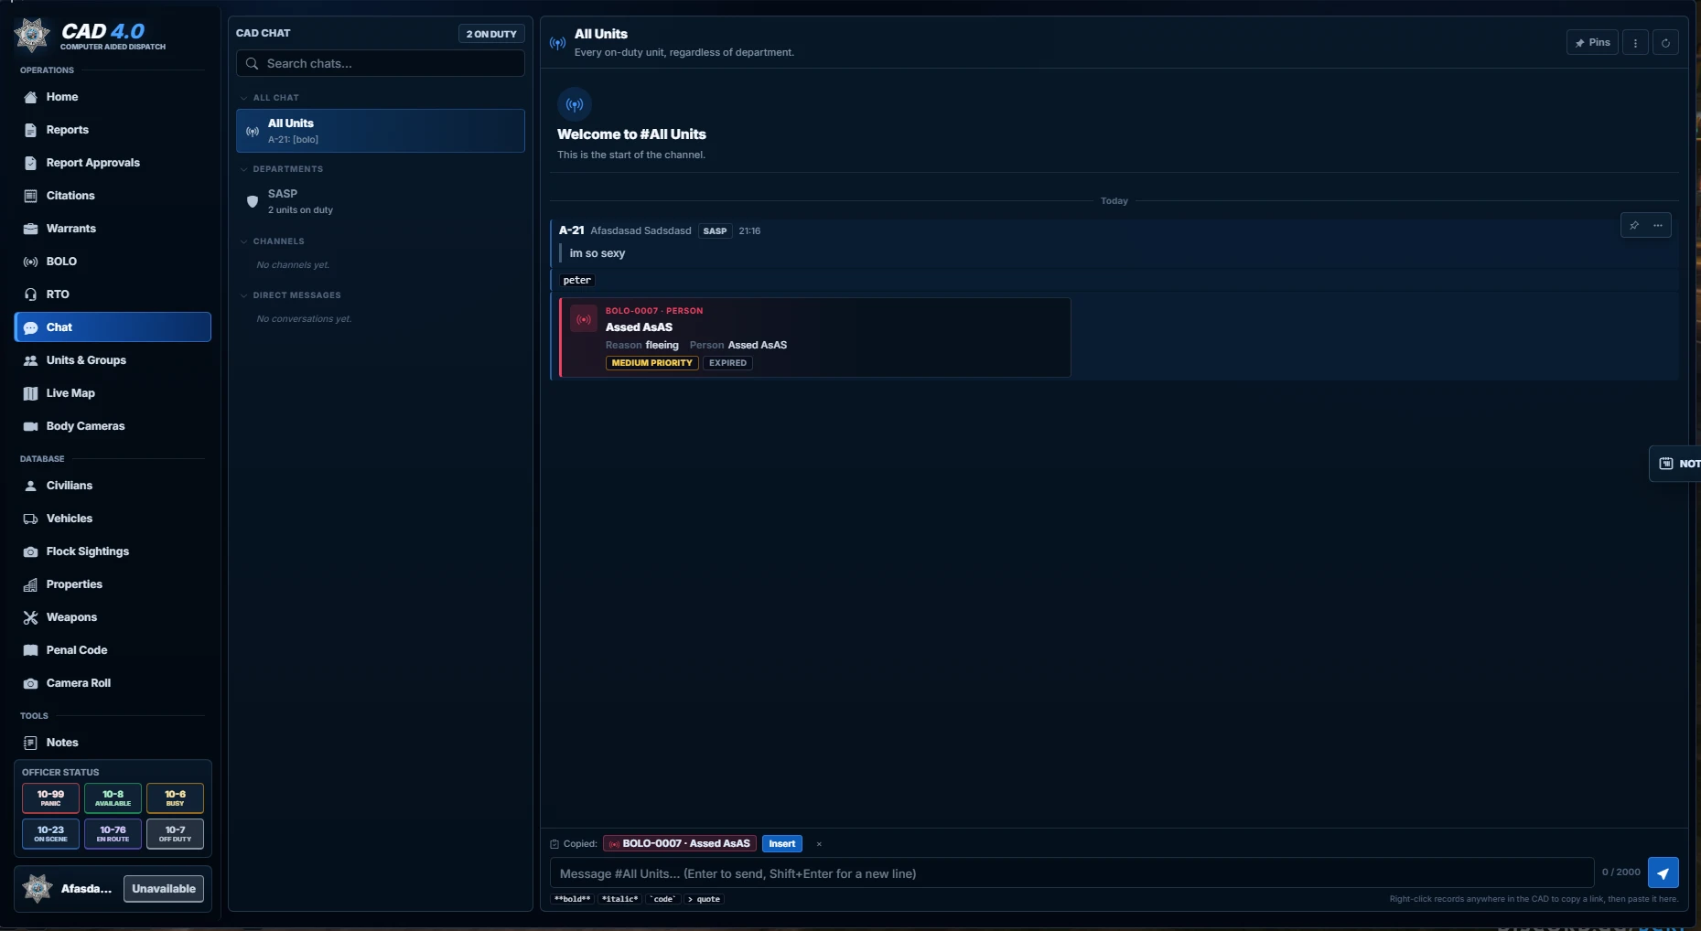This screenshot has height=931, width=1701.
Task: Click the Weapons crossed-tools icon
Action: pos(30,617)
